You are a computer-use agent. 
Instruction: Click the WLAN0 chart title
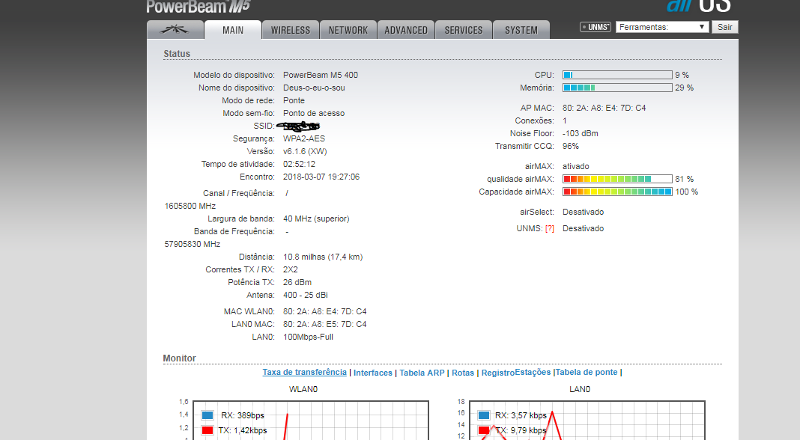click(x=303, y=390)
